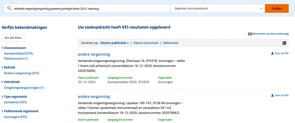Image resolution: width=295 pixels, height=123 pixels.
Task: Sort results by Datum document
Action: 146,43
